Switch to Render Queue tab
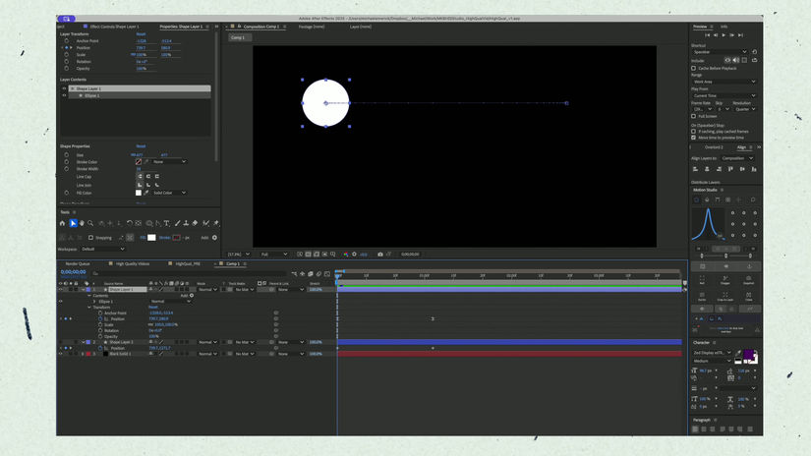This screenshot has width=811, height=456. point(78,263)
